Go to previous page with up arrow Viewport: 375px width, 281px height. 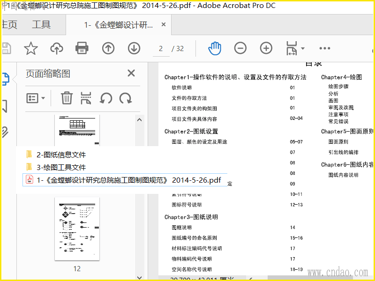coord(108,49)
